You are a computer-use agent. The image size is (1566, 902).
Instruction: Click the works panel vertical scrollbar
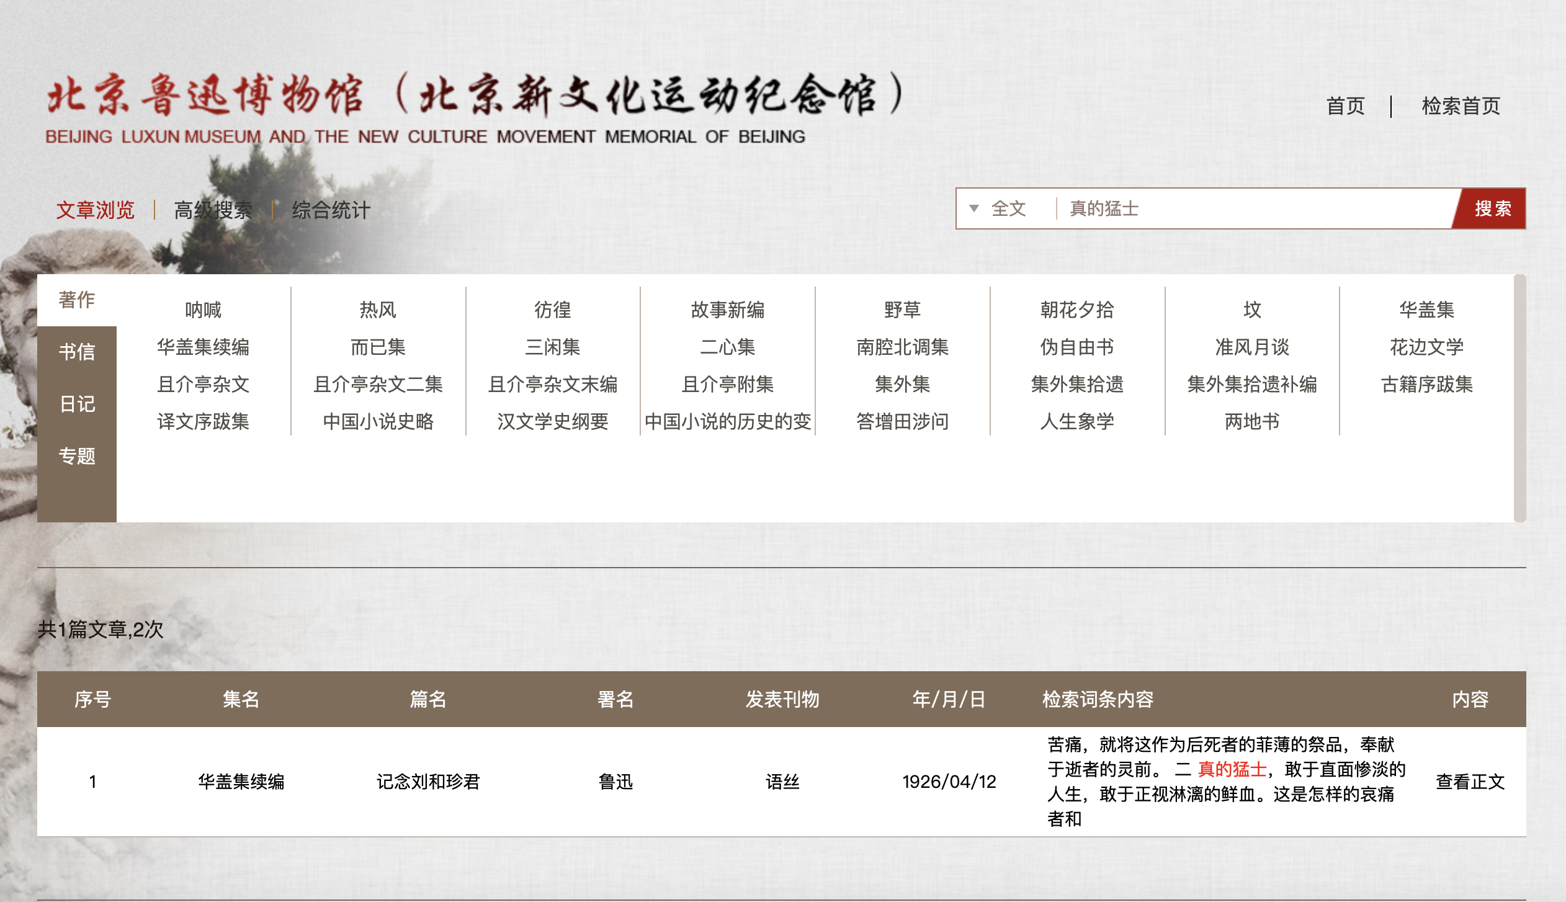tap(1519, 398)
